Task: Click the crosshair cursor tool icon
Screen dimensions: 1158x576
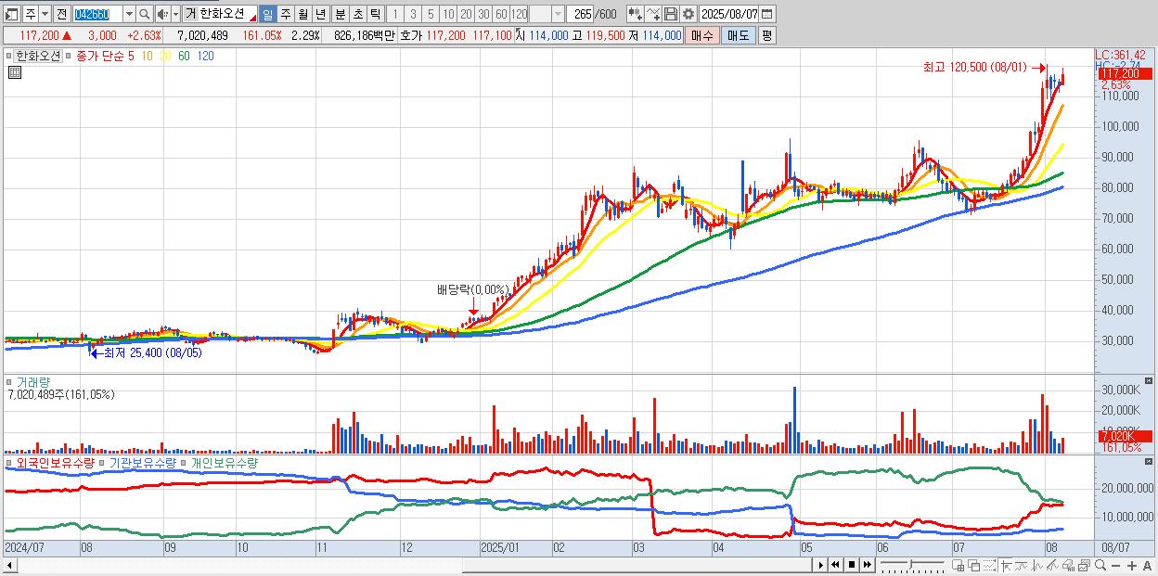Action: [1006, 566]
